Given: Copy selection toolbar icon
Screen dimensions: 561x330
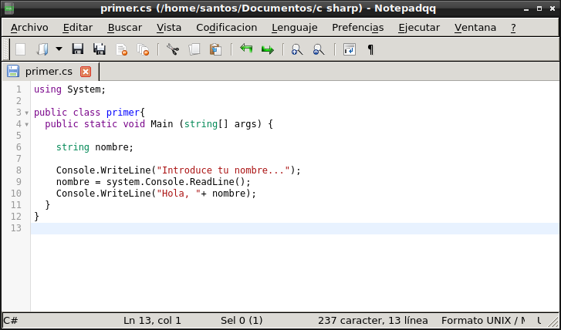Looking at the screenshot, I should (194, 49).
